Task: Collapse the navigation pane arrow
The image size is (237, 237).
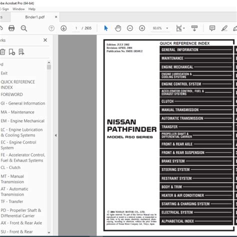Action: point(55,135)
